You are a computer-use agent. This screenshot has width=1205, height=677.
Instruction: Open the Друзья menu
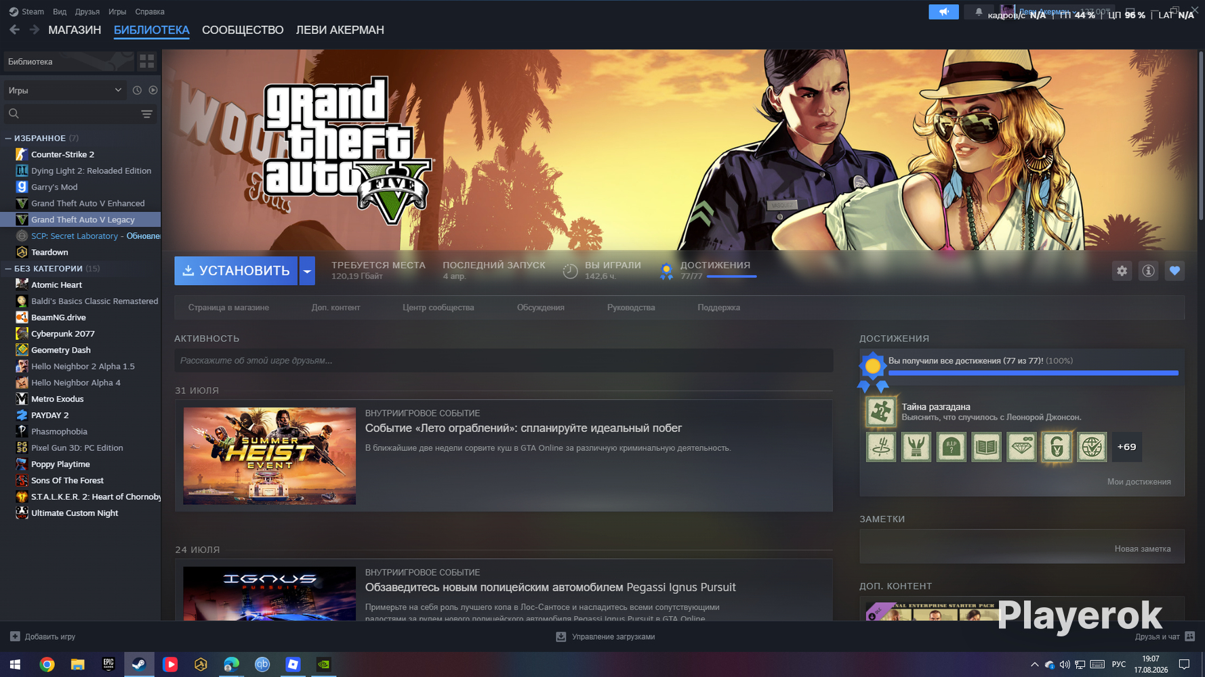(x=87, y=12)
